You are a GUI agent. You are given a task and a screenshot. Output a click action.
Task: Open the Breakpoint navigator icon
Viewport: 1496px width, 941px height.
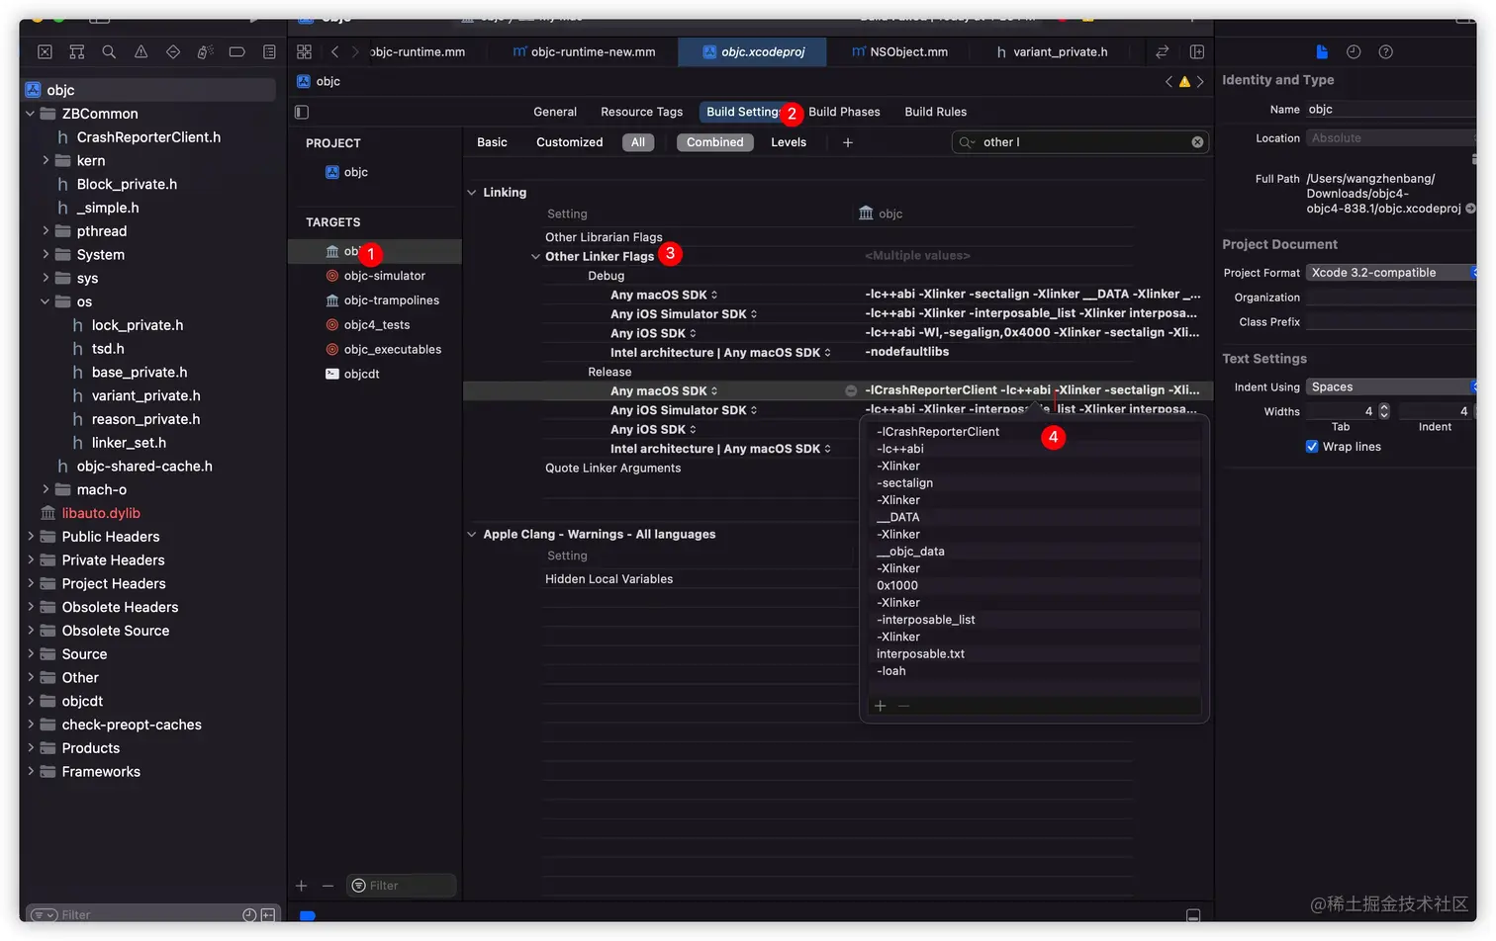pyautogui.click(x=236, y=51)
